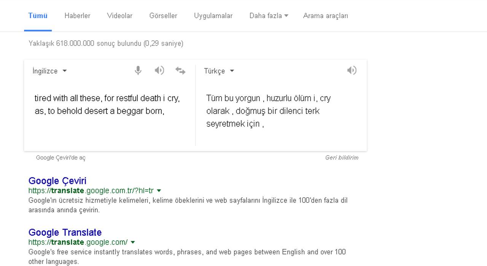This screenshot has width=487, height=266.
Task: Expand the Daha fazla menu
Action: 269,16
